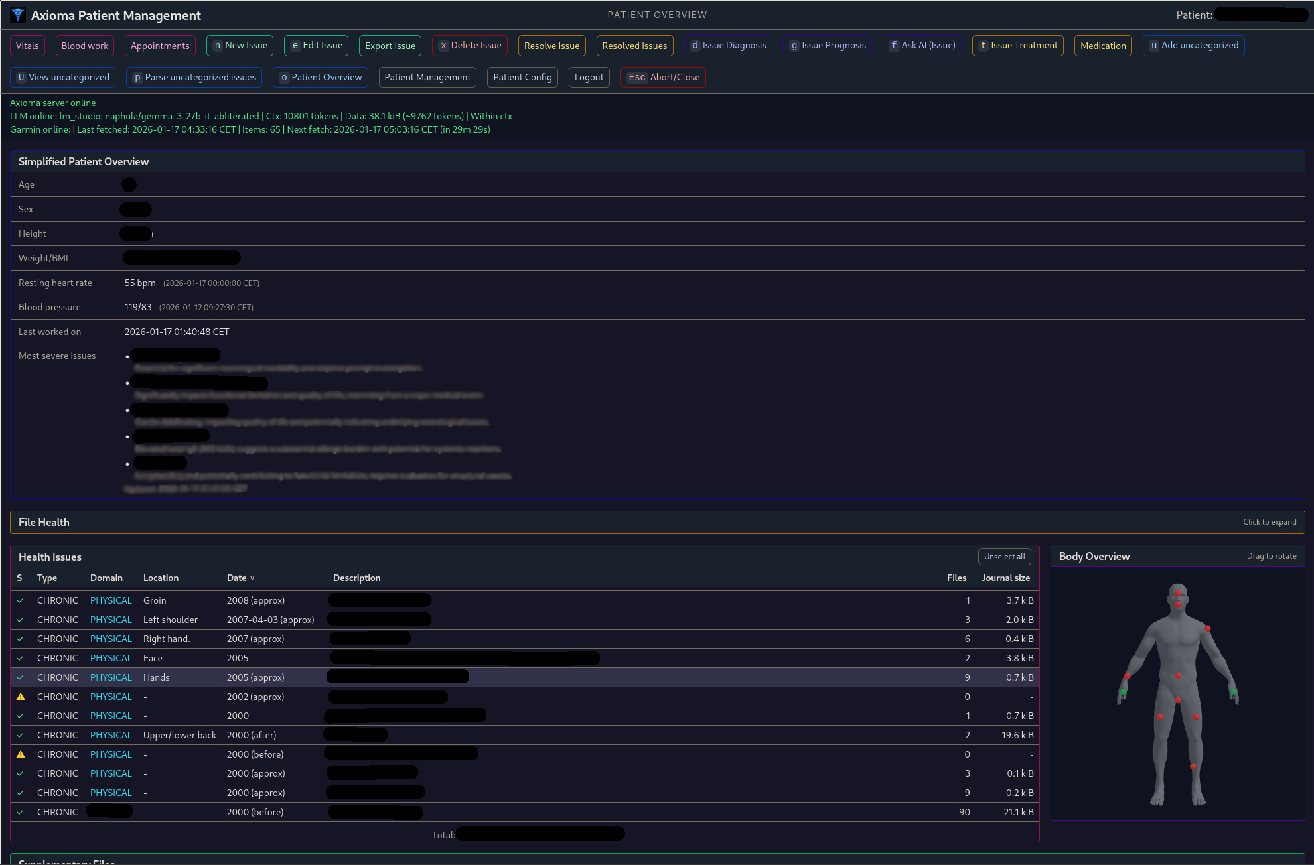Click red marker on 3D body's head
Image resolution: width=1314 pixels, height=865 pixels.
tap(1178, 594)
